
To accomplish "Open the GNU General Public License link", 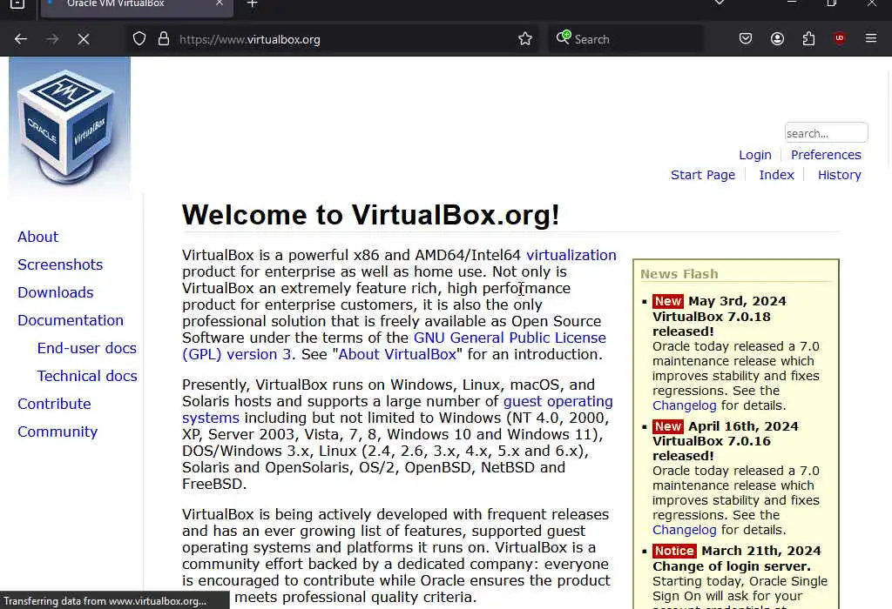I will [510, 338].
